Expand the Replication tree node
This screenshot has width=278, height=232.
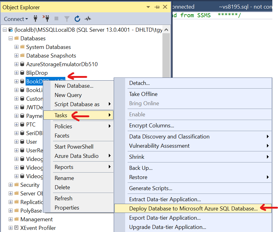pyautogui.click(x=10, y=202)
